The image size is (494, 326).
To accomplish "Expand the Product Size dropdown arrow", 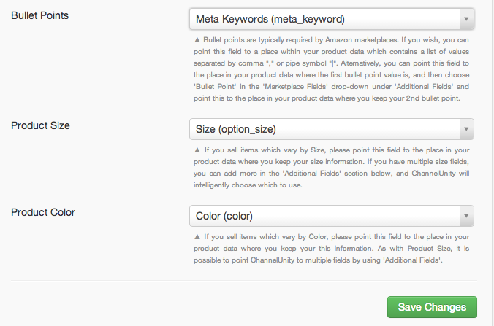I will [466, 129].
